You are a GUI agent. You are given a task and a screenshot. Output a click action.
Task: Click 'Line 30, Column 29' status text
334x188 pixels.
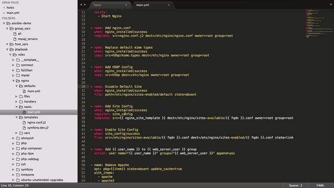pos(15,185)
